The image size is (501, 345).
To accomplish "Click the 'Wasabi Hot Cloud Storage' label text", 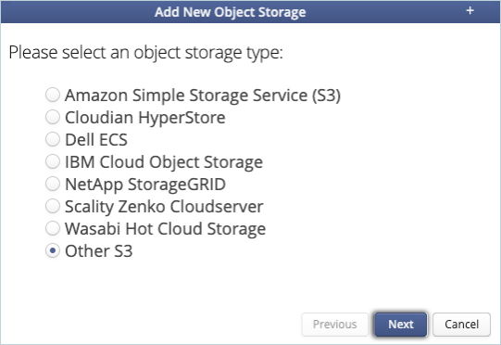I will click(x=165, y=228).
